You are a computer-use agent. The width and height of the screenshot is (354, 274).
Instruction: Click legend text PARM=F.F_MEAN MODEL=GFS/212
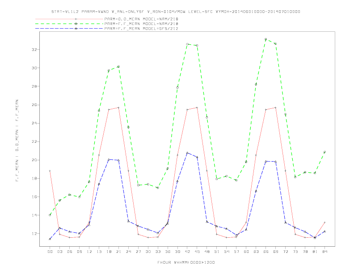pos(141,29)
